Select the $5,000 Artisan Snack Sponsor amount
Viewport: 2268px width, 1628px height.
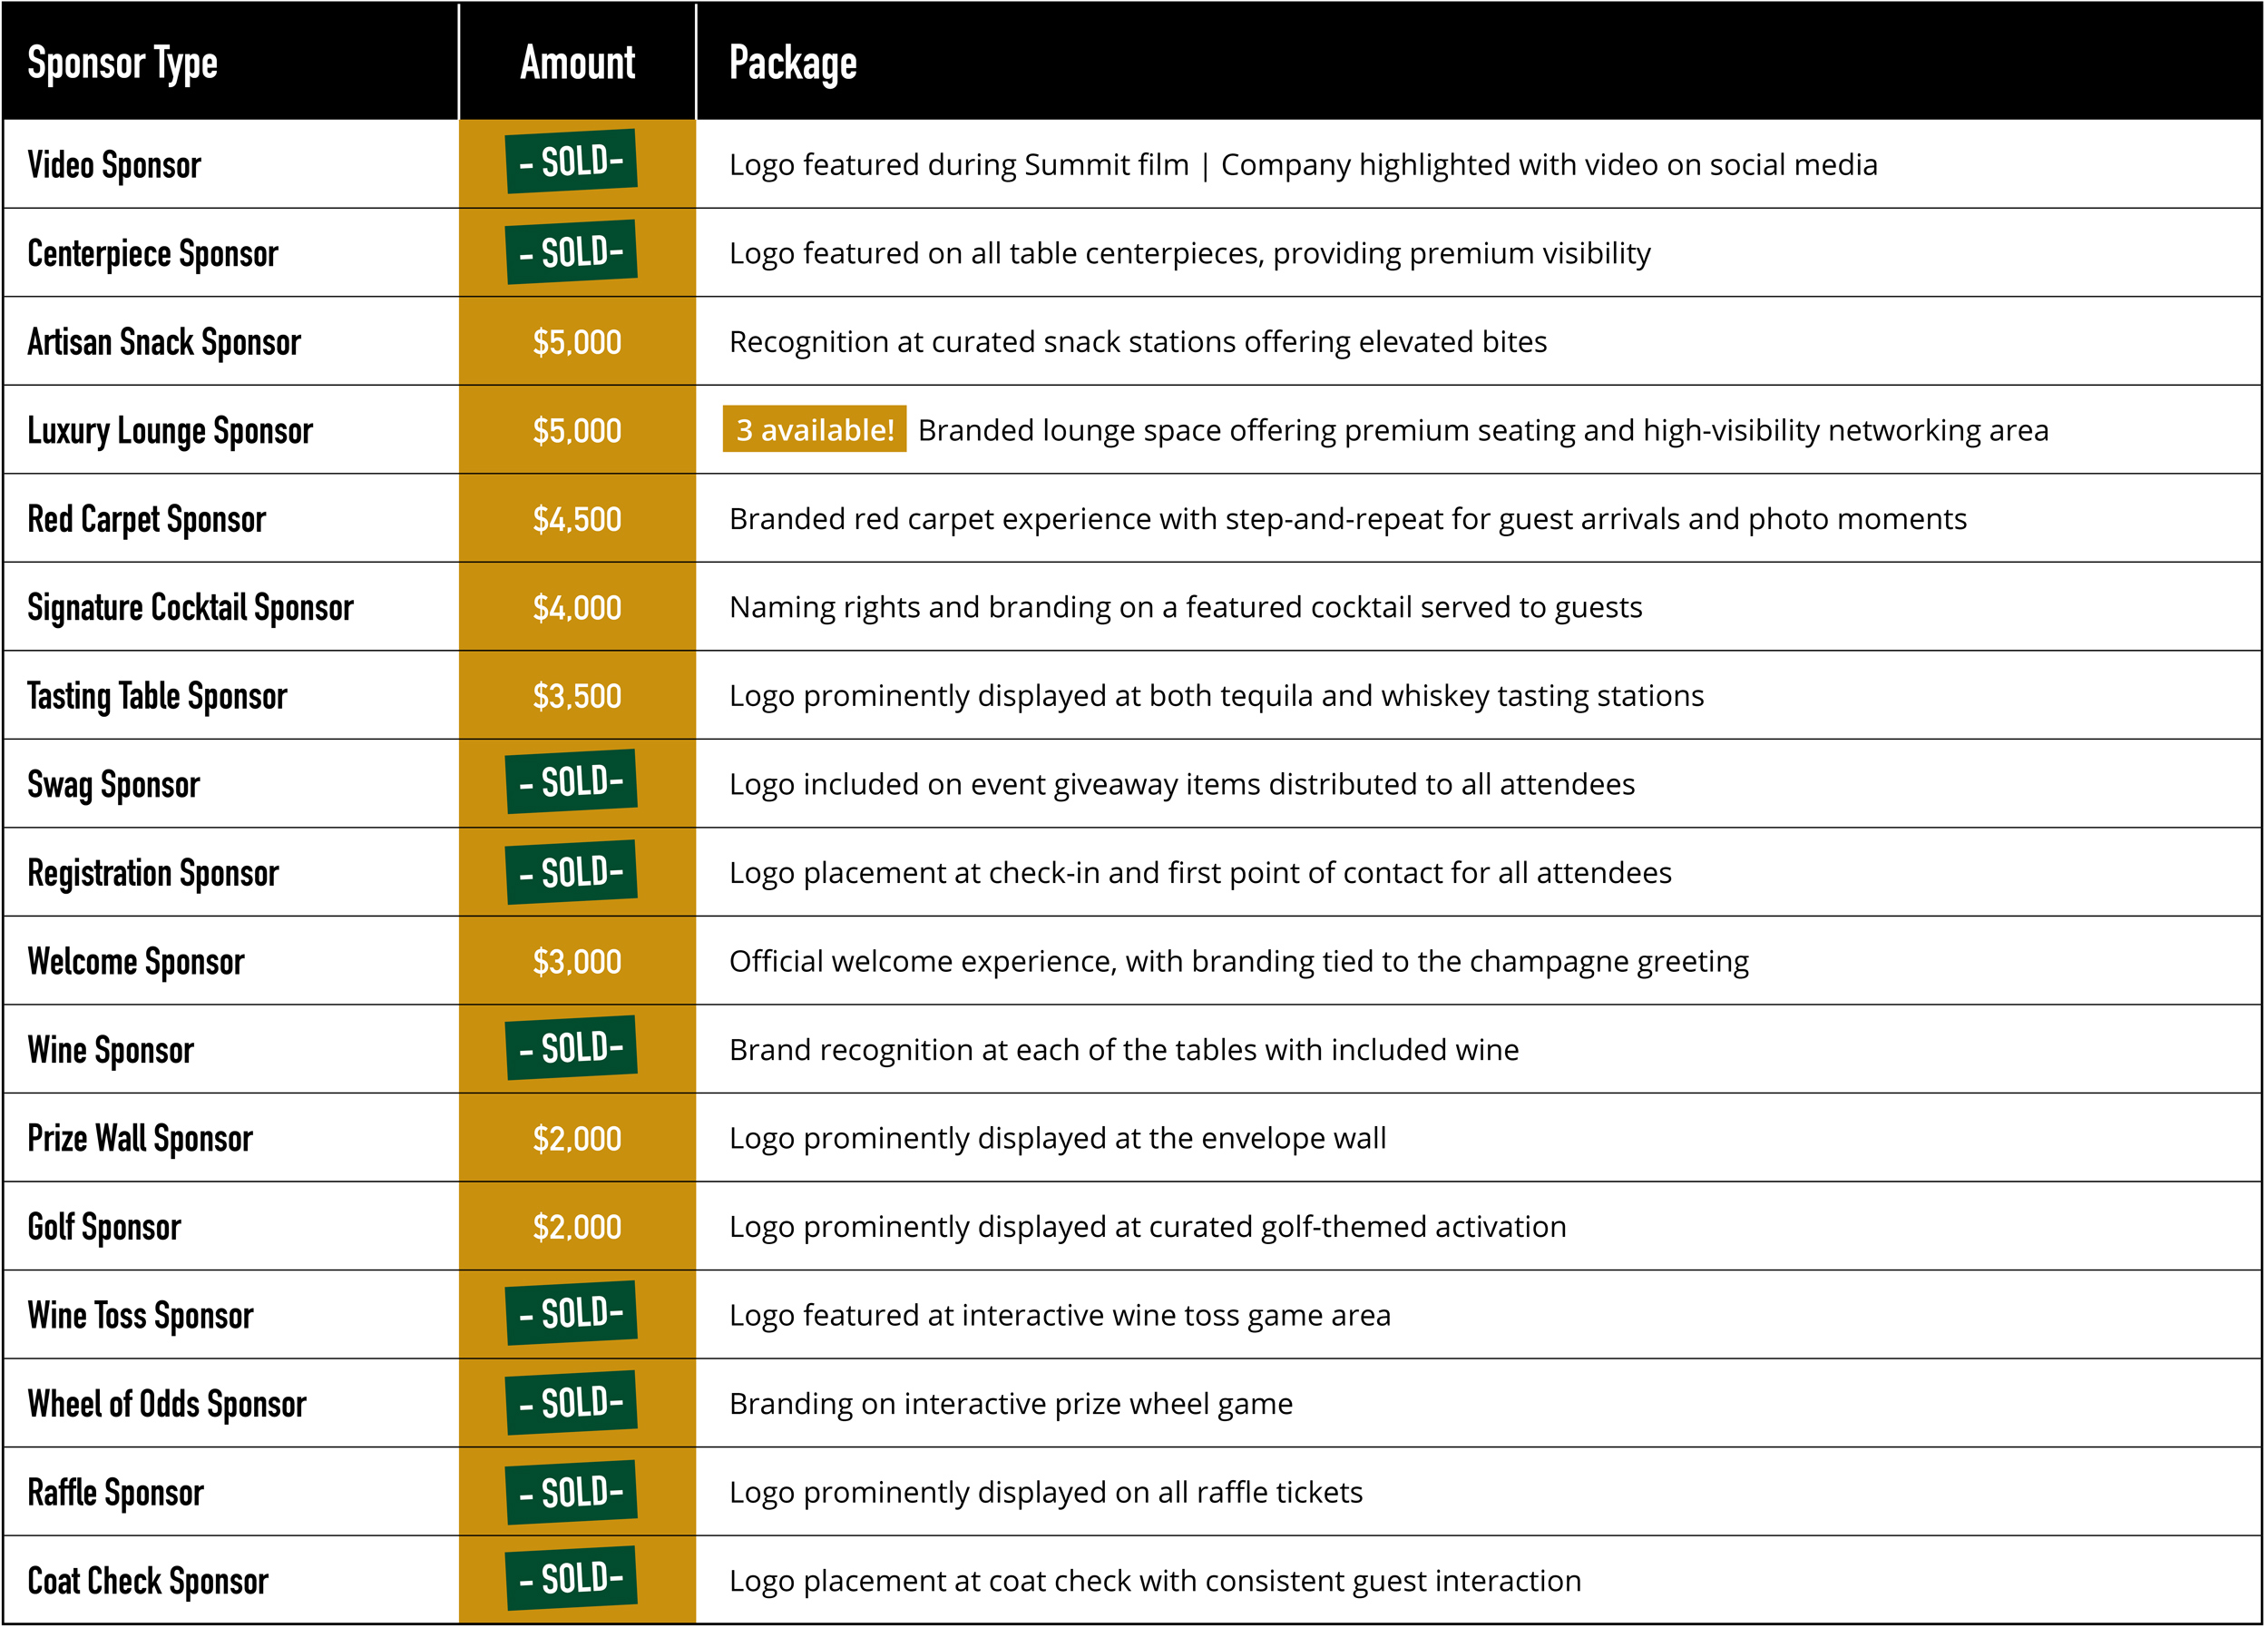coord(577,342)
